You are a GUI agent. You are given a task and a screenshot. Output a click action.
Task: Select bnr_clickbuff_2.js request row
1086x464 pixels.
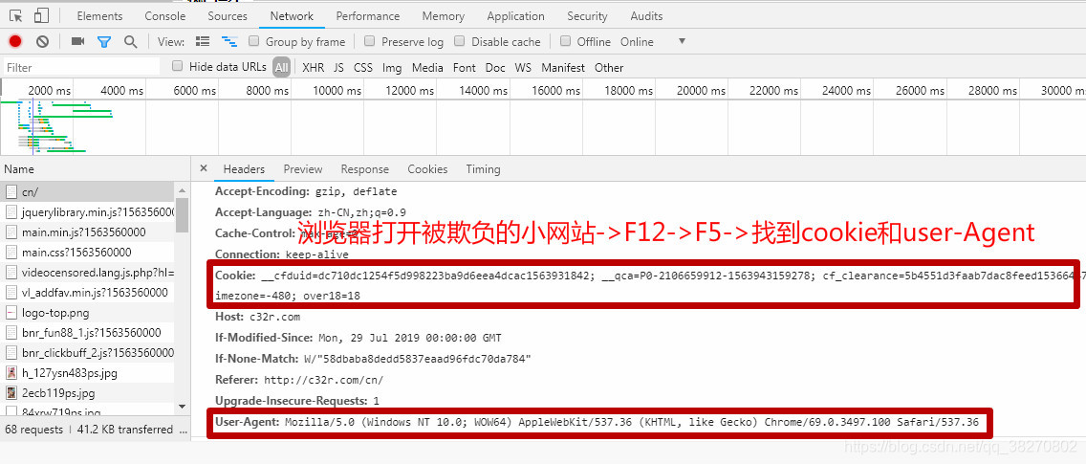click(88, 353)
